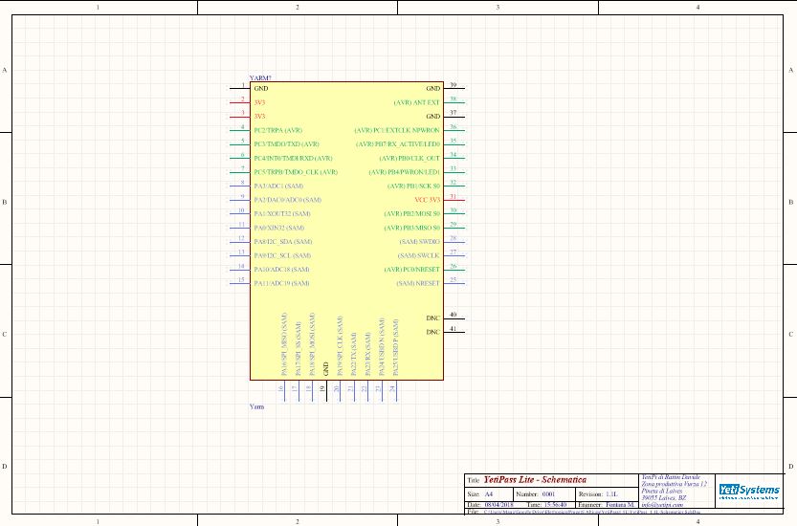797x526 pixels.
Task: Select pin number 39 on right side
Action: (453, 85)
